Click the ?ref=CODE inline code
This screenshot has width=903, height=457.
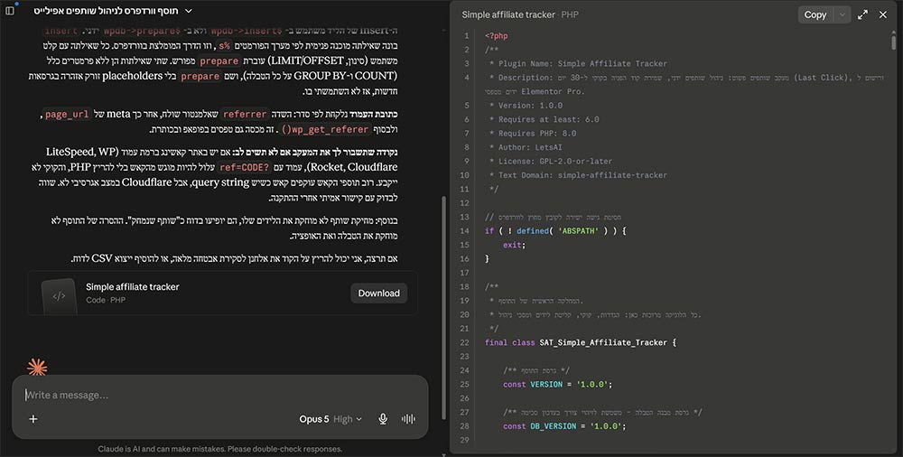click(x=244, y=168)
